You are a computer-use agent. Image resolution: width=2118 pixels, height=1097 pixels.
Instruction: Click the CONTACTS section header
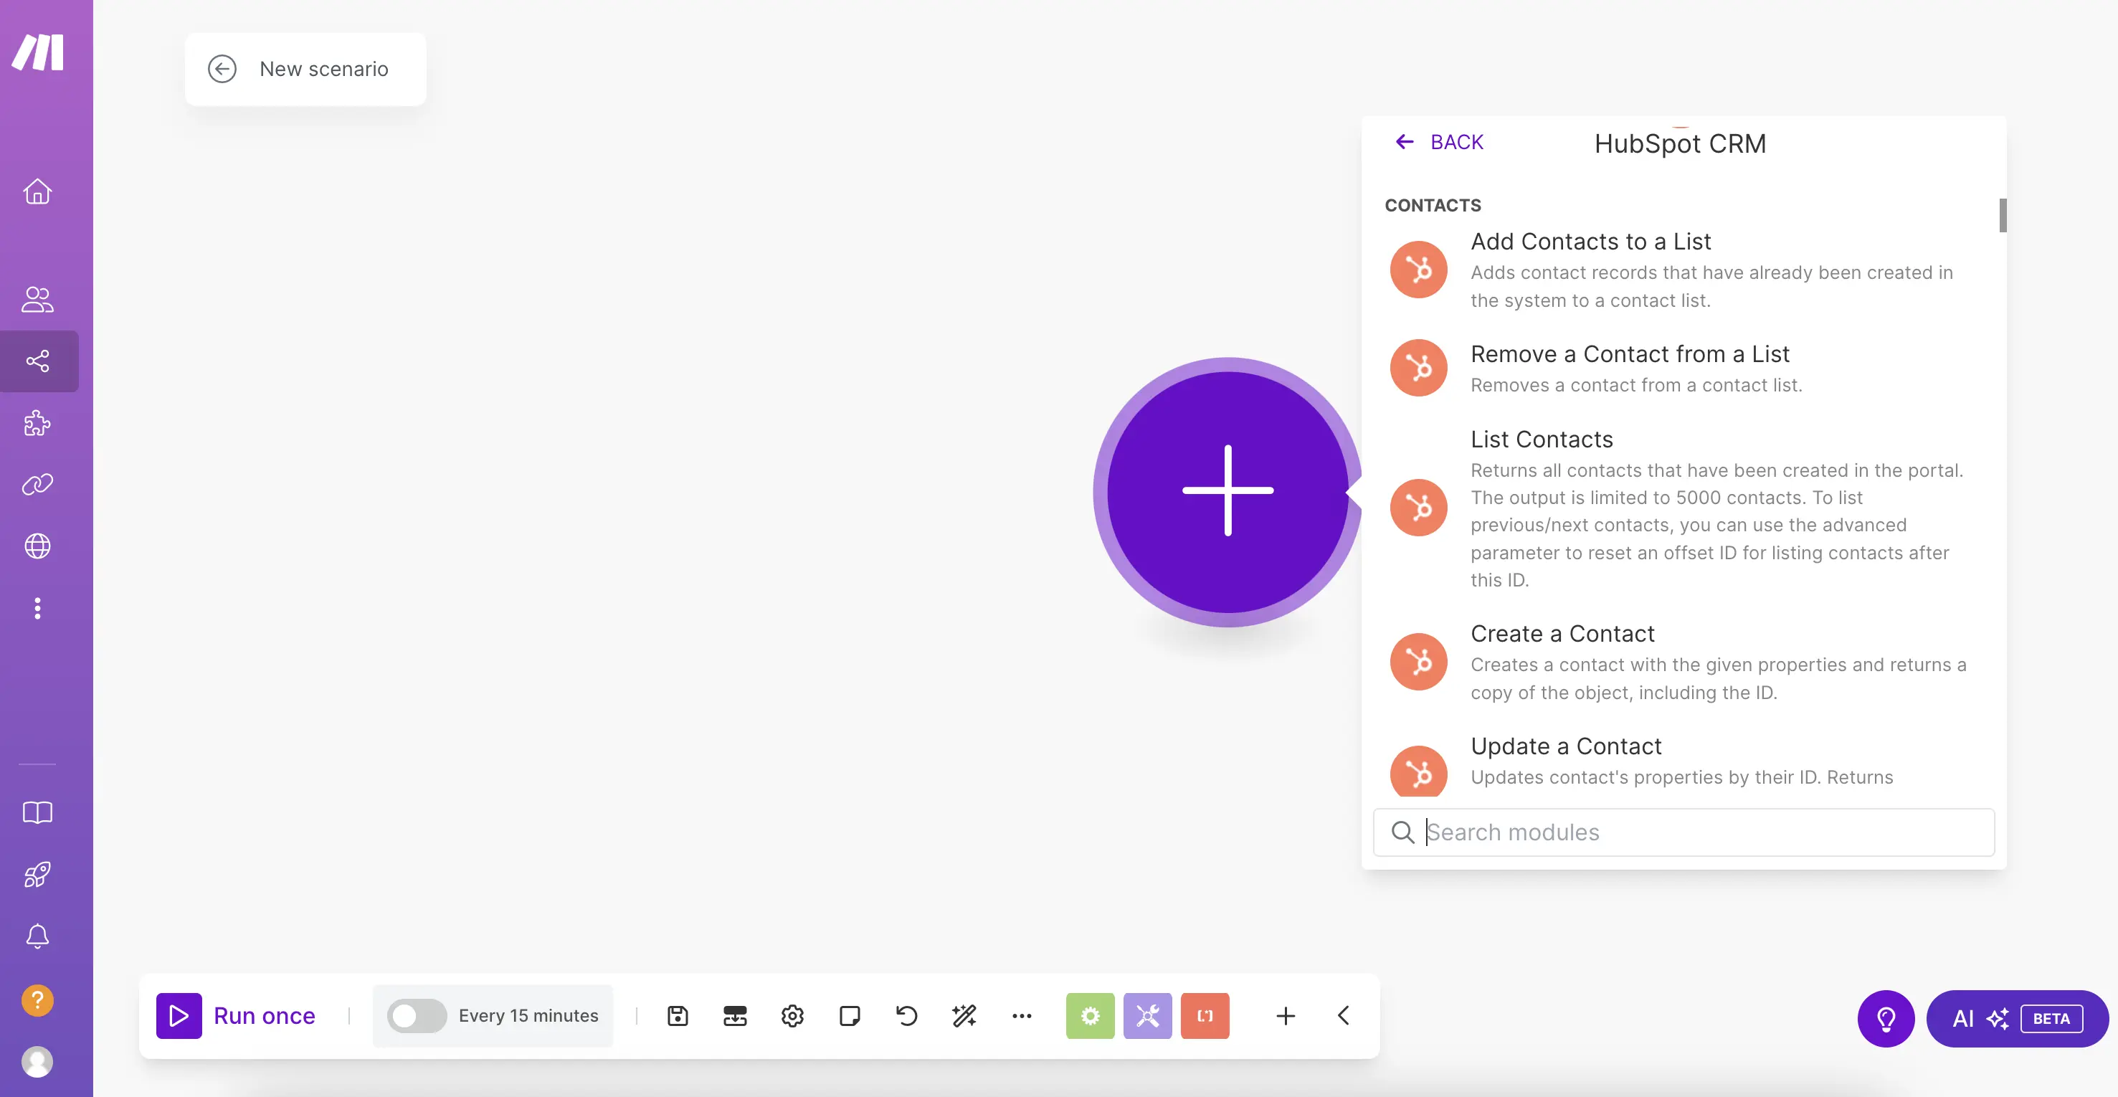pos(1433,206)
